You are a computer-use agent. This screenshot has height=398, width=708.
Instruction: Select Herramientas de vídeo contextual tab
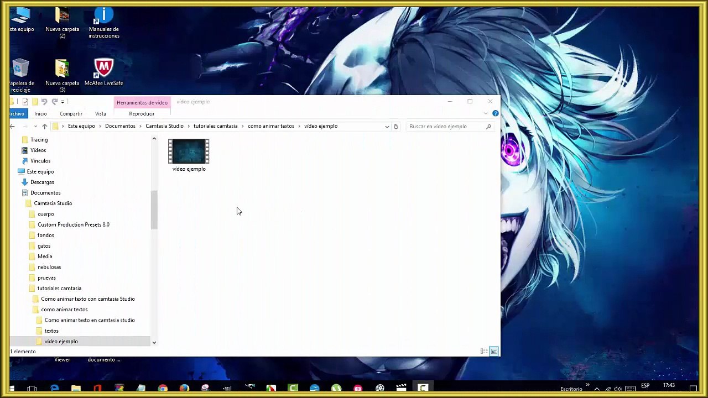[x=142, y=102]
